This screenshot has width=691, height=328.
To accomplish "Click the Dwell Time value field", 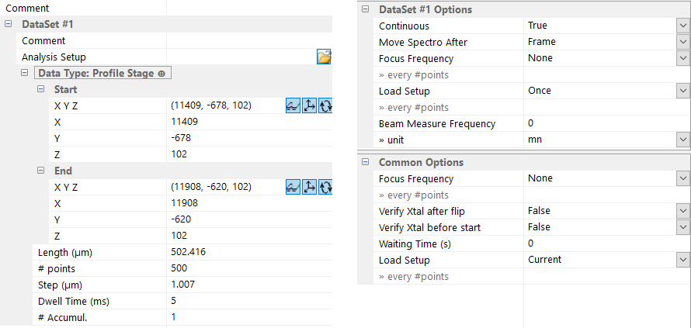I will (247, 301).
